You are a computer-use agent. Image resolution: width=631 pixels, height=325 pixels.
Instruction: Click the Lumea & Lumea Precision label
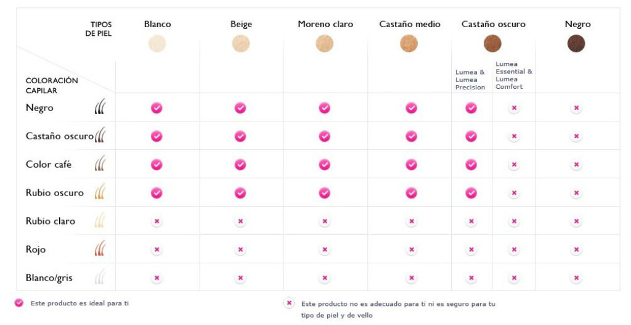coord(470,80)
